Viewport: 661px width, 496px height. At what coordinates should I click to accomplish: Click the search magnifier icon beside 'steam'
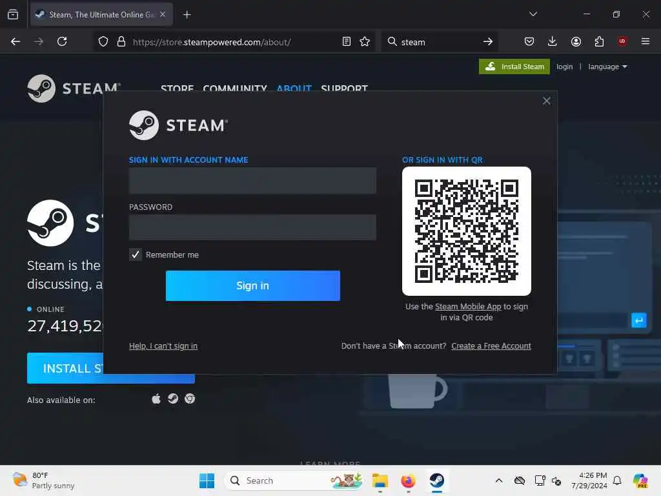pos(392,41)
